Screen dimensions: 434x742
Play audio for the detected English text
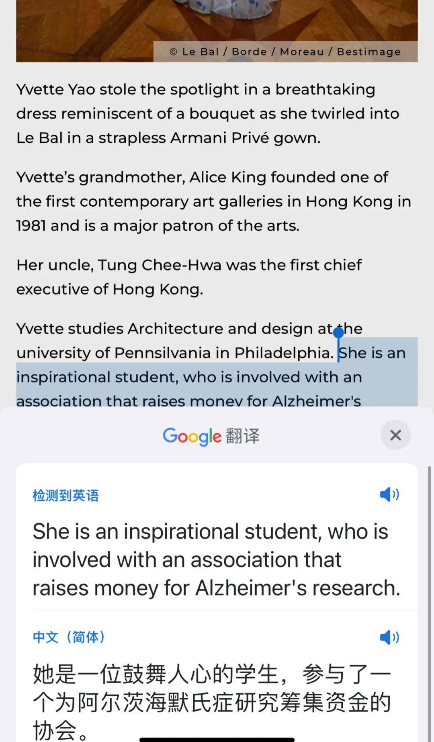[x=389, y=494]
